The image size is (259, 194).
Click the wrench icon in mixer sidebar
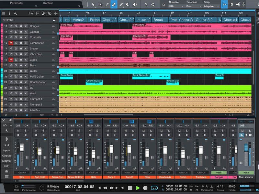(x=6, y=131)
